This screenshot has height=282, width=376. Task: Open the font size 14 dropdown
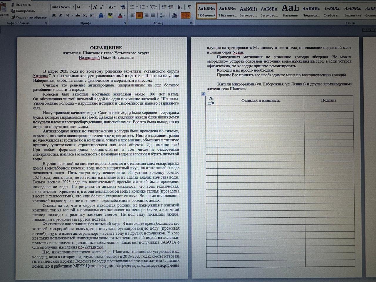pyautogui.click(x=89, y=7)
